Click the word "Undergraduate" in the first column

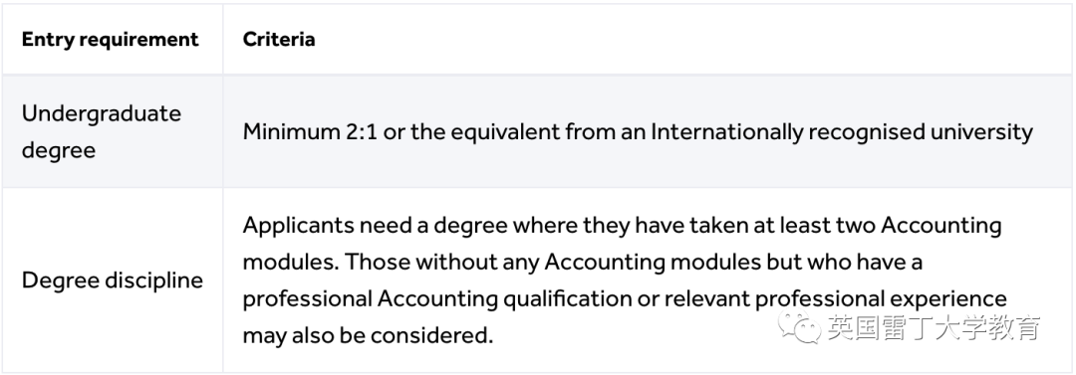click(102, 113)
